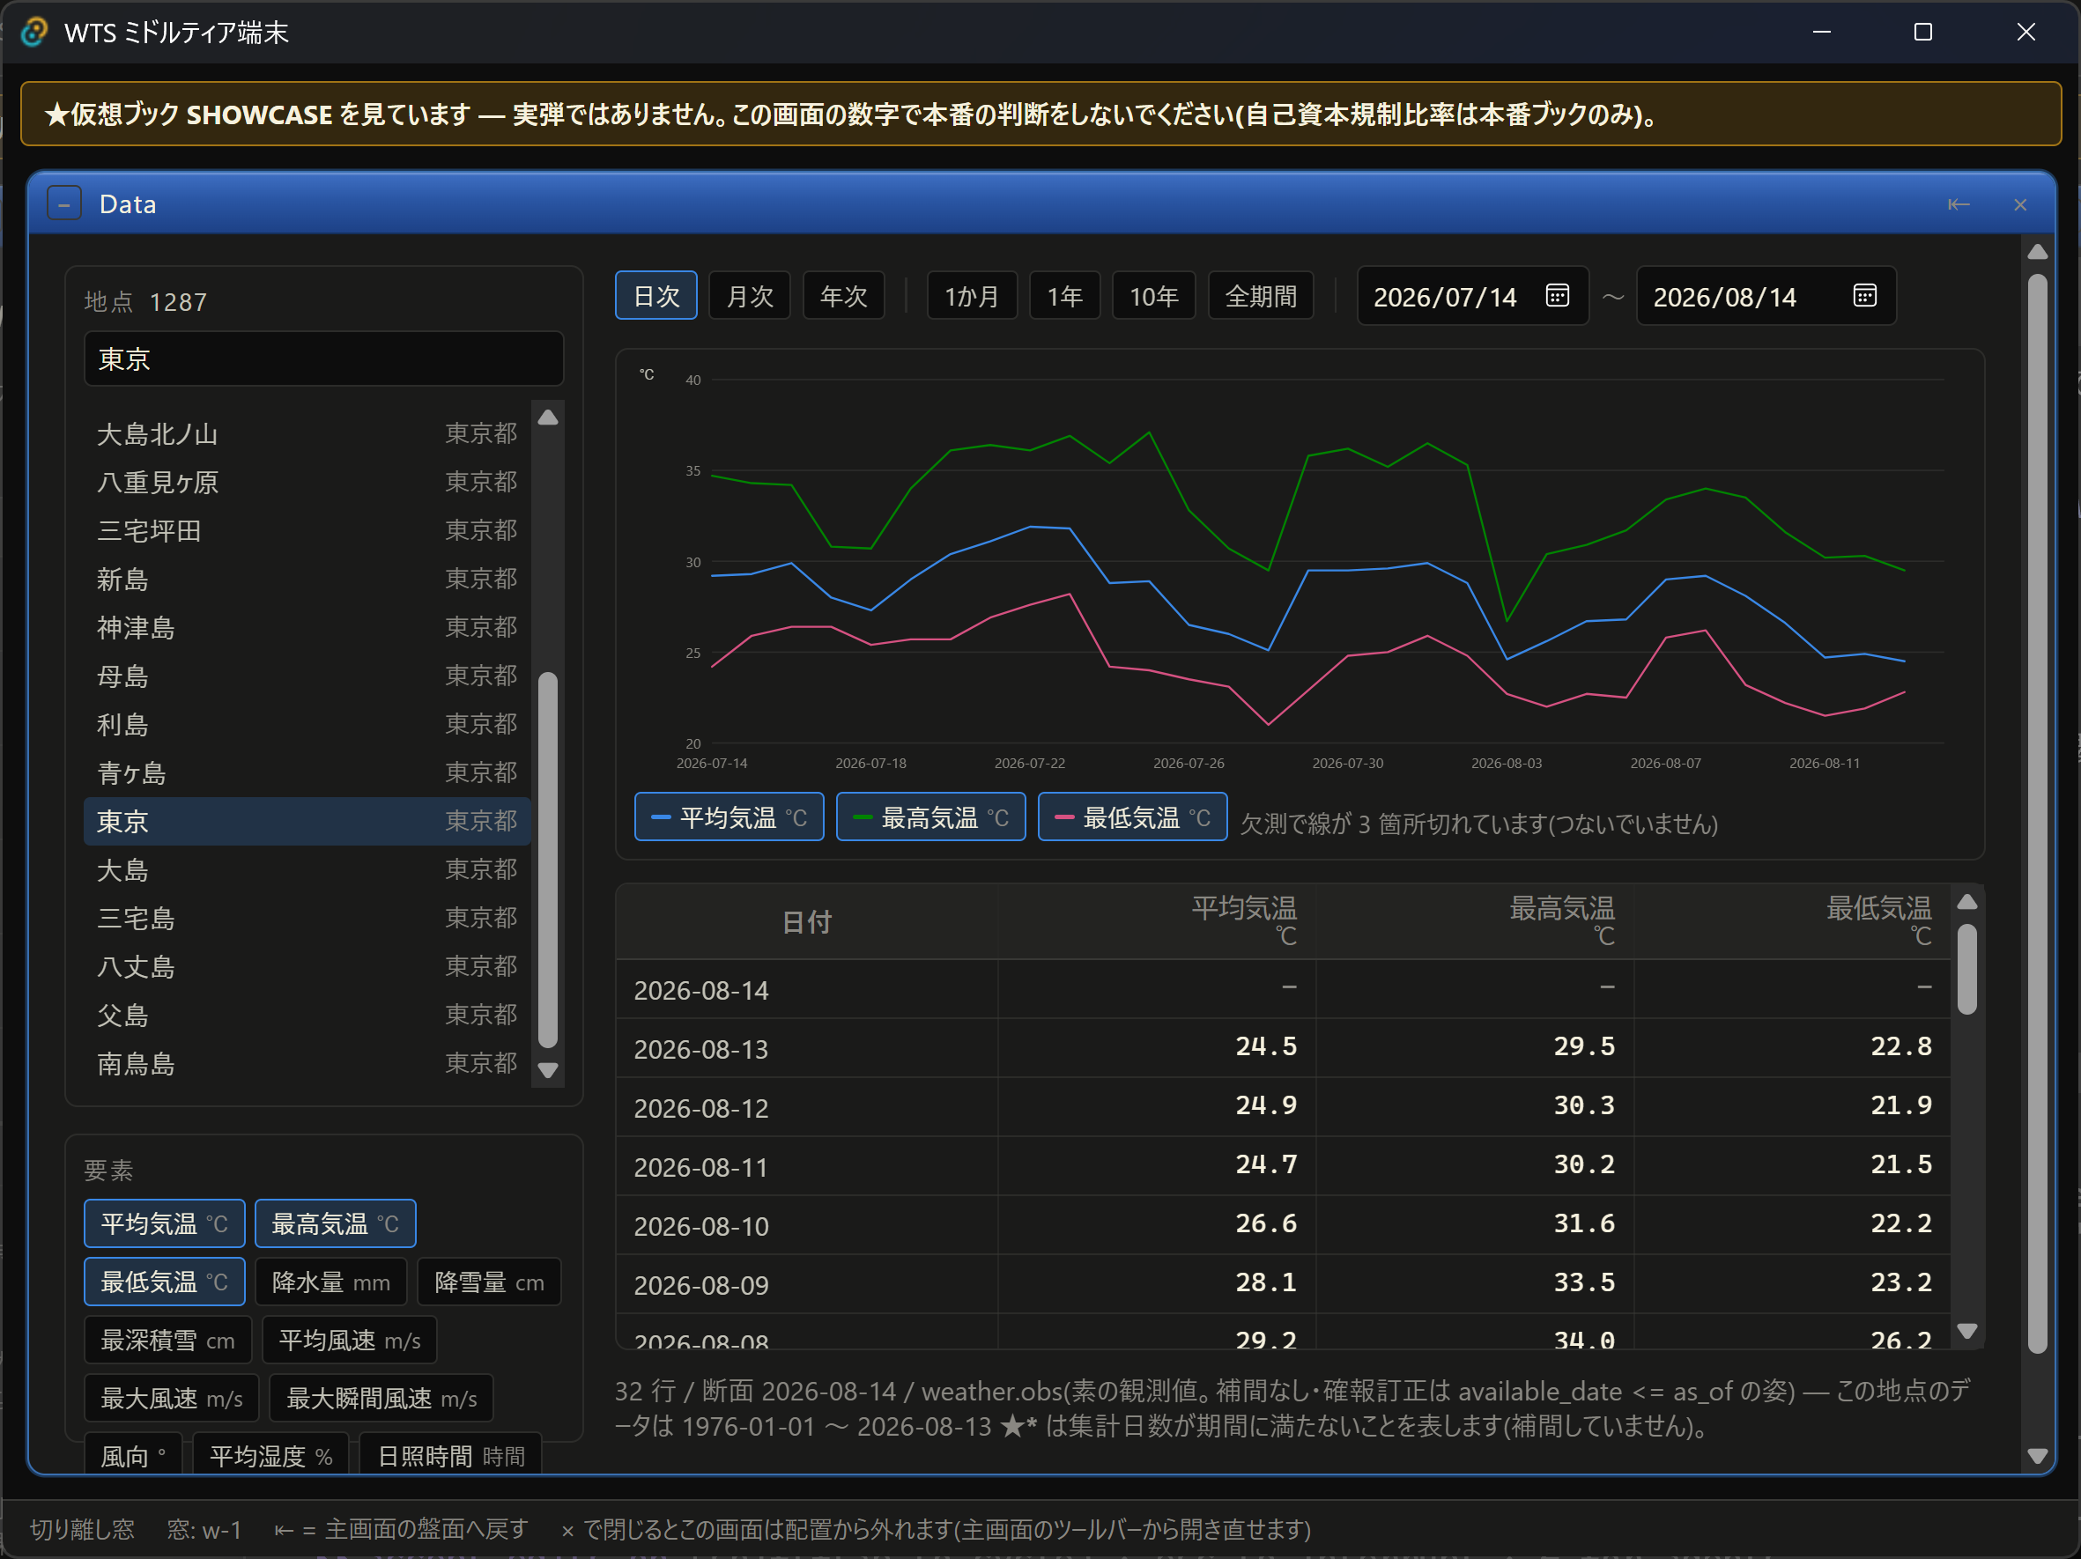Switch to the 月次 monthly tab
The width and height of the screenshot is (2081, 1559).
click(750, 296)
